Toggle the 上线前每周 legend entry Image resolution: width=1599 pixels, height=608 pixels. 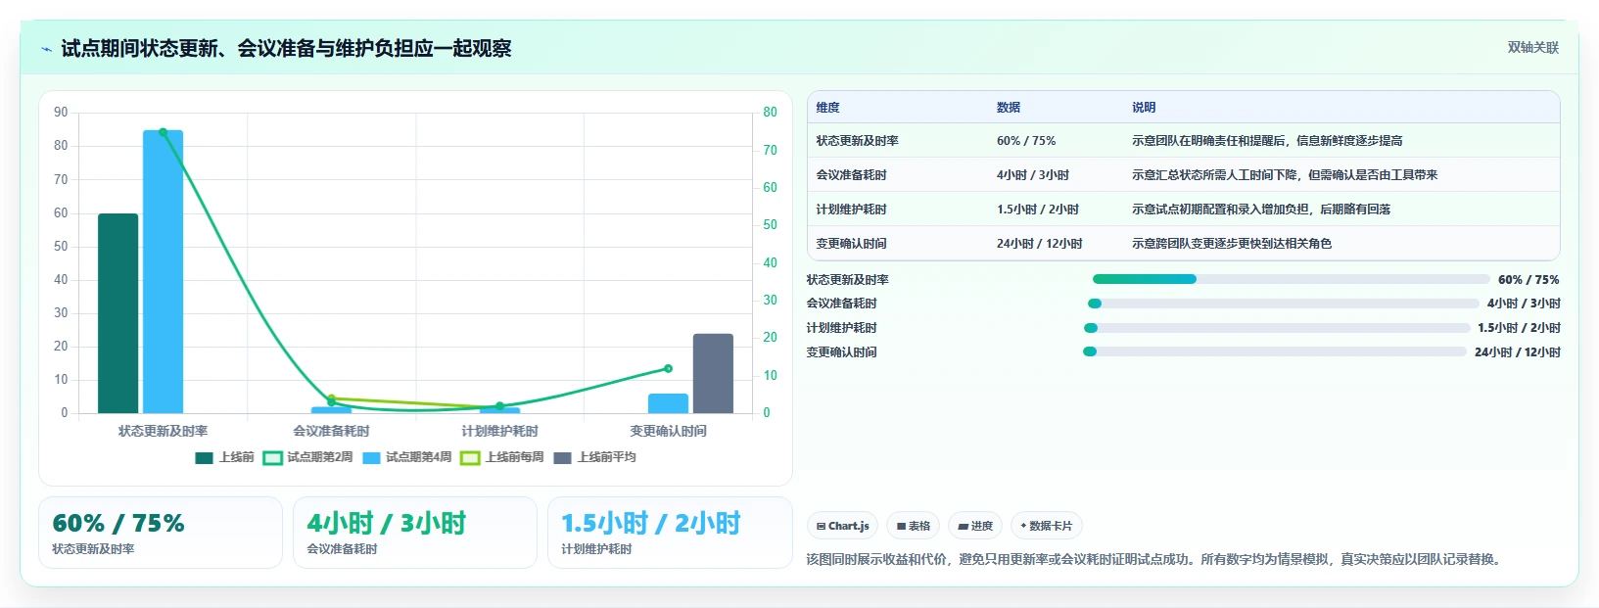tap(501, 457)
